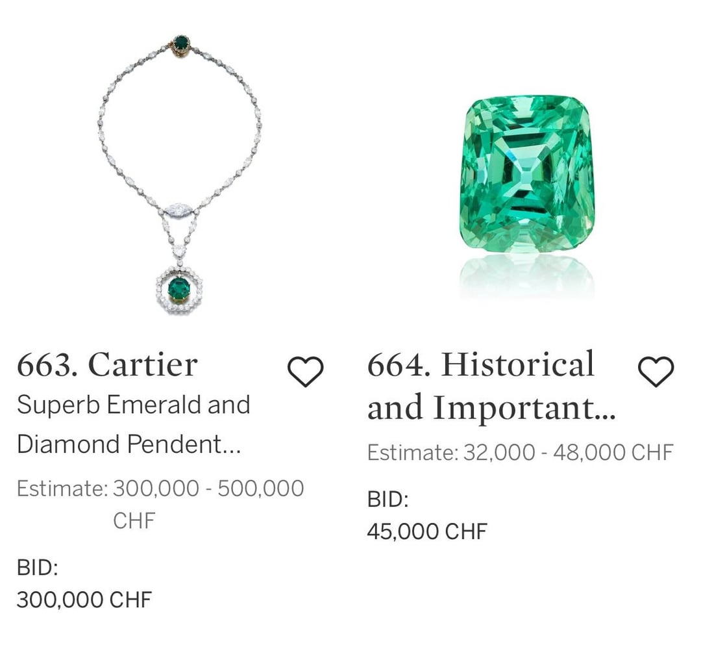Click the wrapped 'CHF' under lot 663 estimate

pos(134,520)
